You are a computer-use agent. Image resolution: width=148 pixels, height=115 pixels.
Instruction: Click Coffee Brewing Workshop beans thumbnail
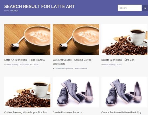(x=27, y=92)
